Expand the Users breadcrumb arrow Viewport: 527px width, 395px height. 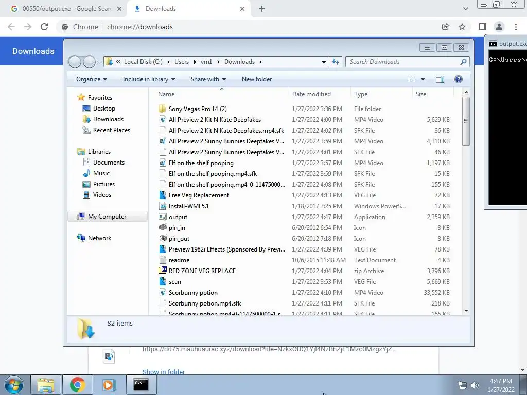coord(195,62)
